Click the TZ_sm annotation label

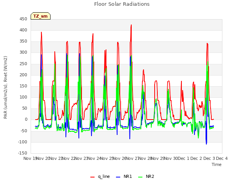(41, 16)
